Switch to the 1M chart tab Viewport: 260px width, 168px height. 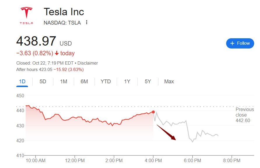[64, 82]
